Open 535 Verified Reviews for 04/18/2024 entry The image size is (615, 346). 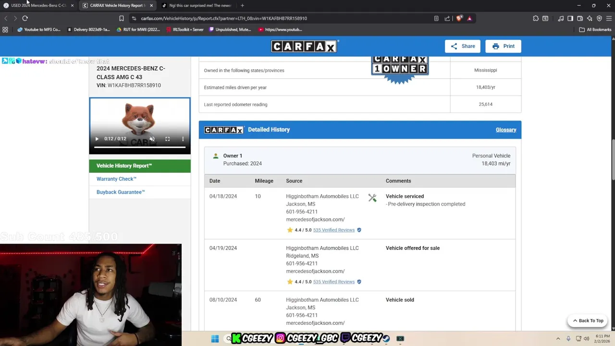(334, 230)
